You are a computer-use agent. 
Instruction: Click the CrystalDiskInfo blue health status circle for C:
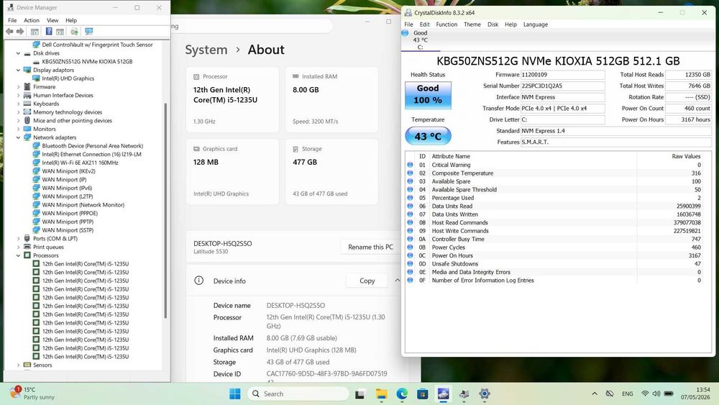pyautogui.click(x=405, y=33)
